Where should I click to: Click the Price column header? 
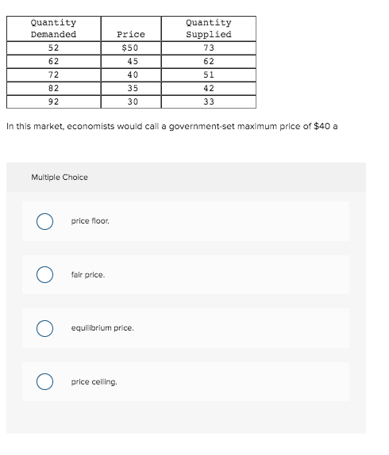click(x=131, y=29)
